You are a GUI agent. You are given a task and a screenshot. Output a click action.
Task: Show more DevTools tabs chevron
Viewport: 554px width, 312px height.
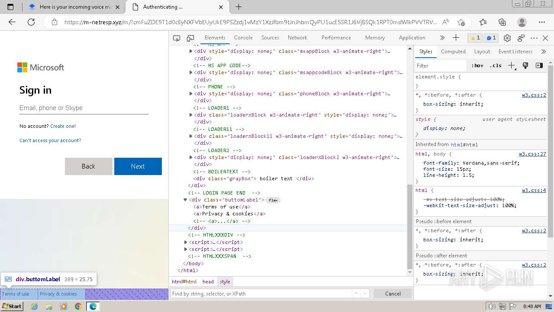pos(442,38)
